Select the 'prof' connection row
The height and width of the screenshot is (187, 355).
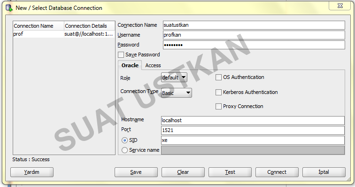[x=64, y=34]
